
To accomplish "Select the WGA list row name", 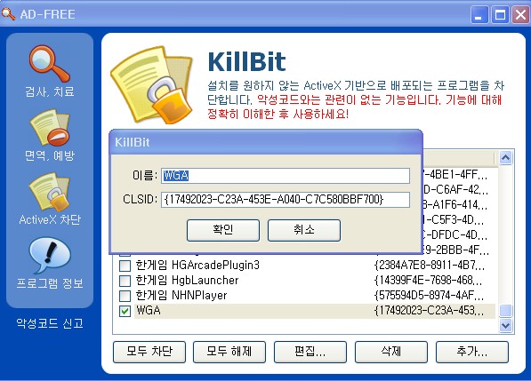I will click(149, 310).
